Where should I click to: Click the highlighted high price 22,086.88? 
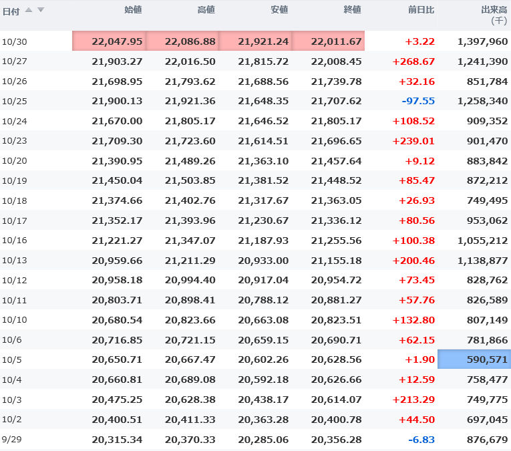(x=190, y=41)
